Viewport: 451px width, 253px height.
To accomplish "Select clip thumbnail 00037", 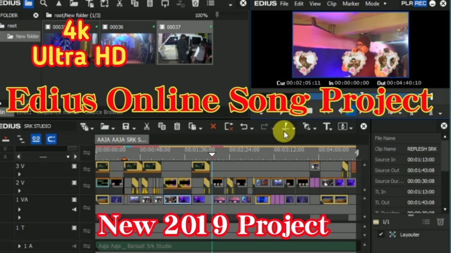I will pos(185,44).
